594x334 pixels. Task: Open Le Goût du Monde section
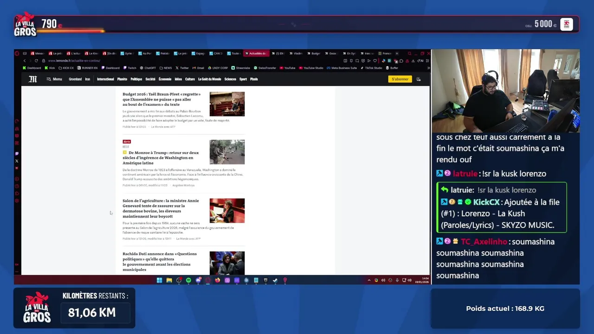[209, 79]
